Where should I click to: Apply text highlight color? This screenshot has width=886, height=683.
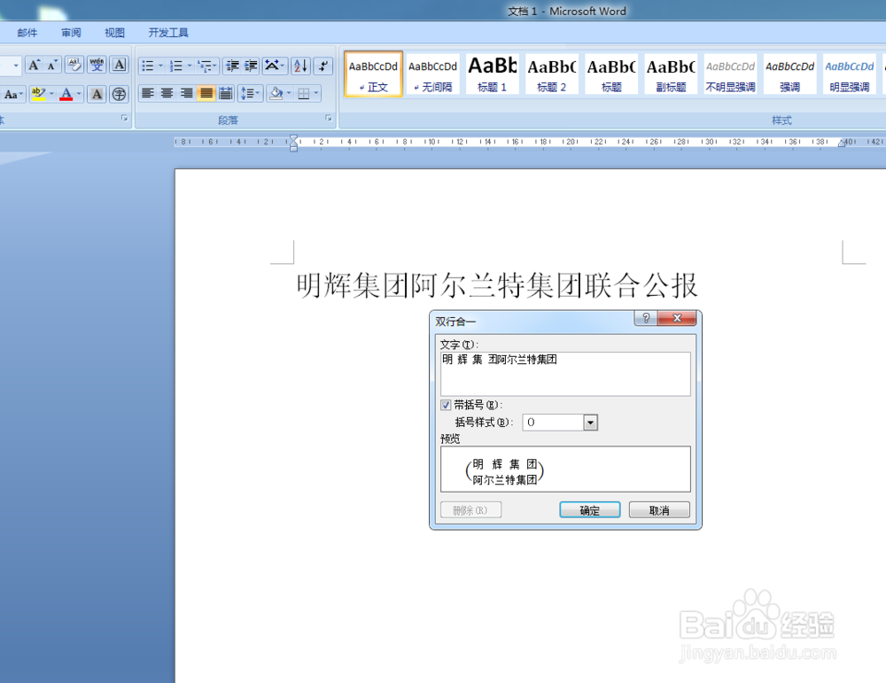tap(38, 94)
